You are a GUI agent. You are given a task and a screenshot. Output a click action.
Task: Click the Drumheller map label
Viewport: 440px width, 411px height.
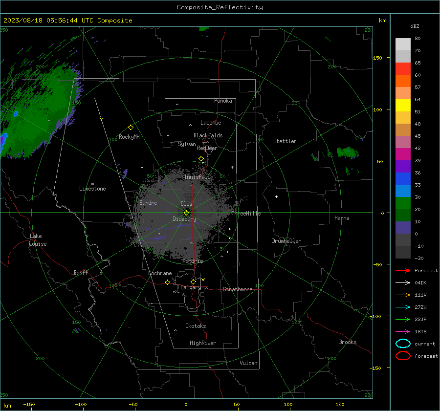[286, 241]
